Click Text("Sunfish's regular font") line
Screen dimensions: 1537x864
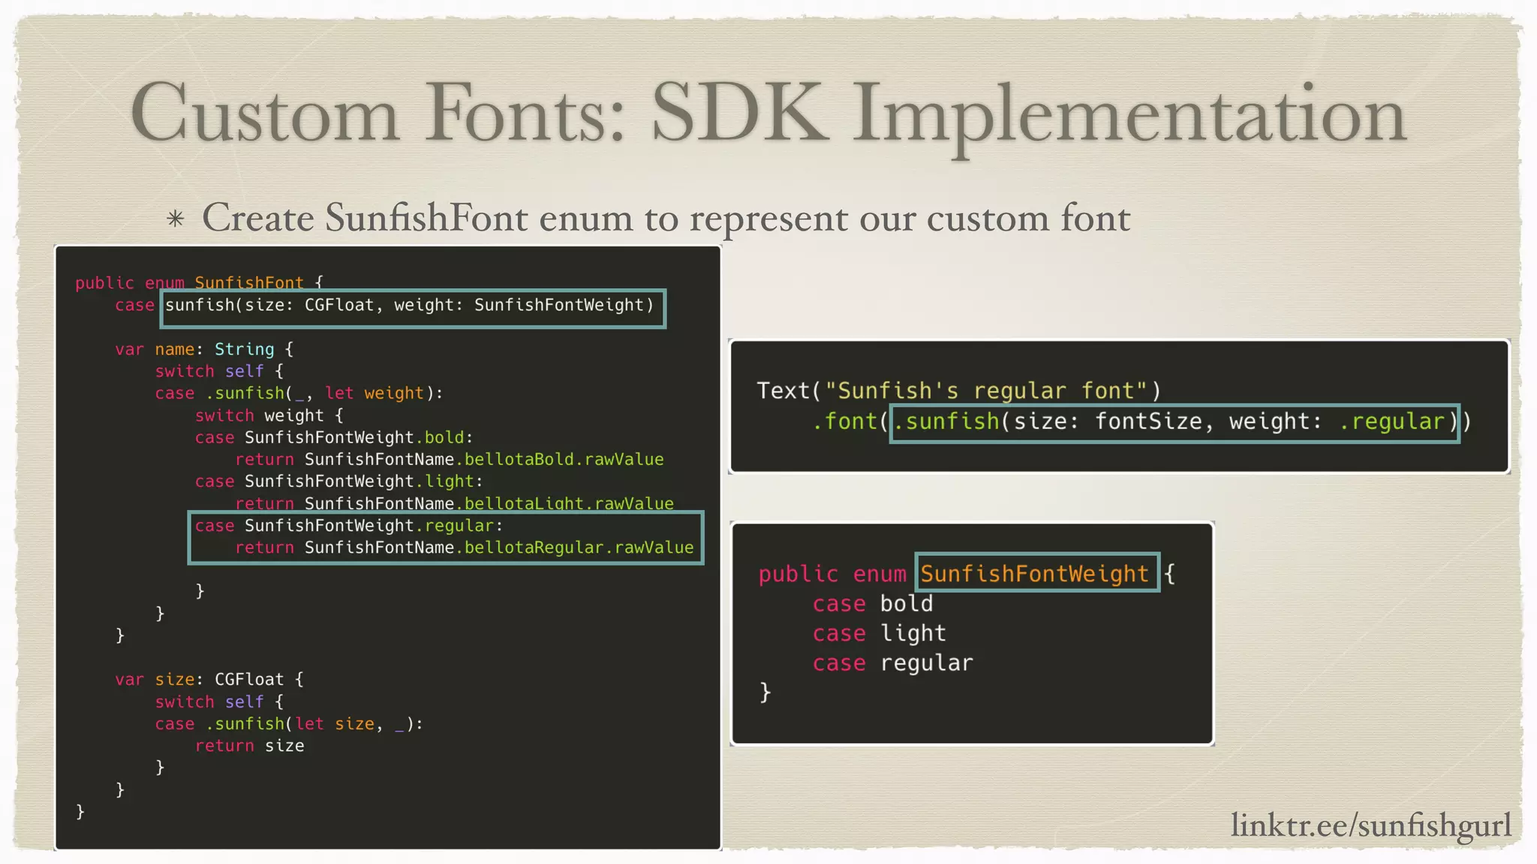coord(959,391)
